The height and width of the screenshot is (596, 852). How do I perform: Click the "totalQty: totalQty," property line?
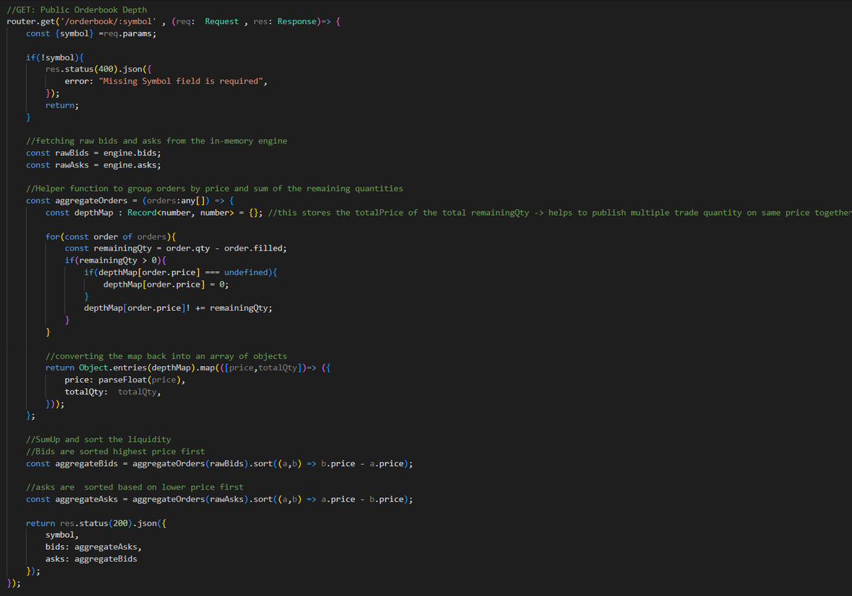pos(114,392)
